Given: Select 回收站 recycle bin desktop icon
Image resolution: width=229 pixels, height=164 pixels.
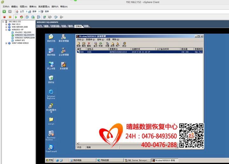Looking at the screenshot, I should [51, 79].
